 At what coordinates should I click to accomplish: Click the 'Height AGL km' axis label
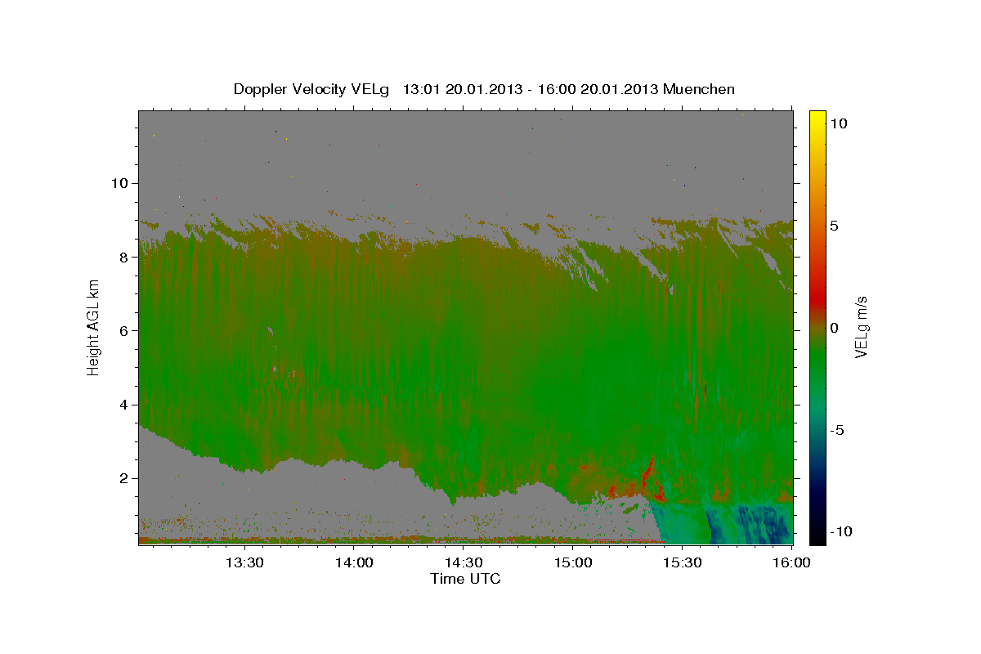tap(93, 327)
